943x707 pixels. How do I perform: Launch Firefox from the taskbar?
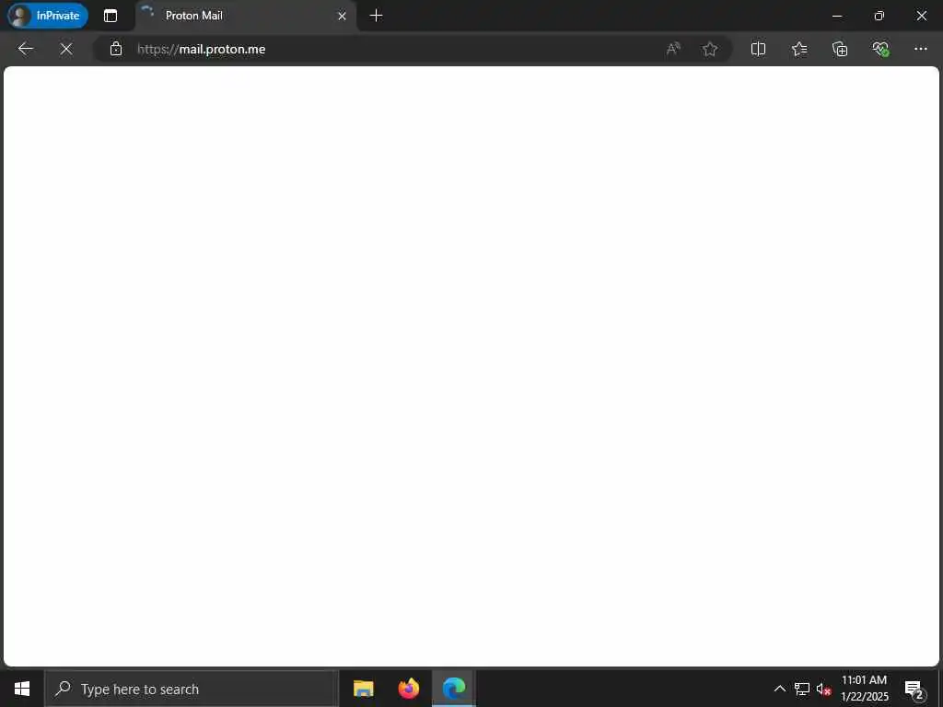point(408,689)
